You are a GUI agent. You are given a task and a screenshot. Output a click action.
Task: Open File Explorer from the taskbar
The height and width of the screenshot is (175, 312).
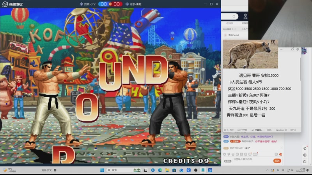pyautogui.click(x=167, y=170)
